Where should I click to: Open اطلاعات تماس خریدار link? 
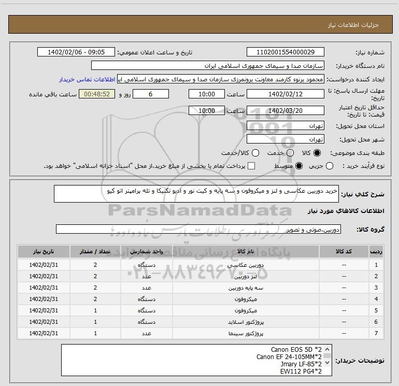pos(87,79)
